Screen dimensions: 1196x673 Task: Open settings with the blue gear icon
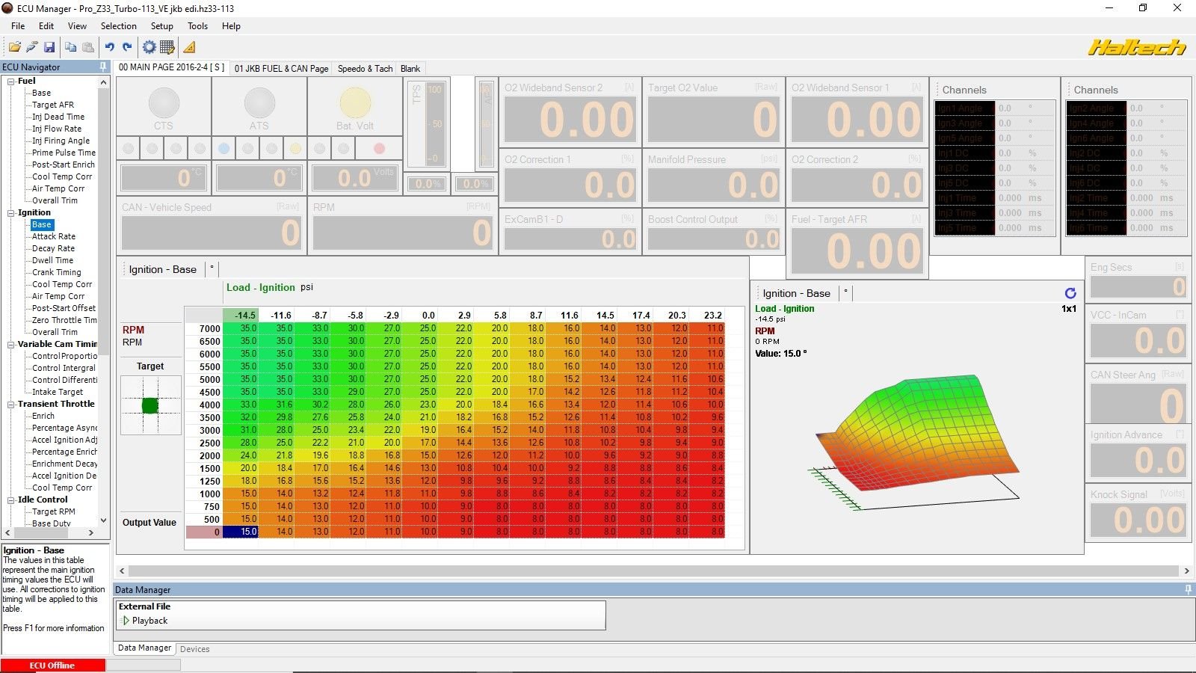(149, 47)
